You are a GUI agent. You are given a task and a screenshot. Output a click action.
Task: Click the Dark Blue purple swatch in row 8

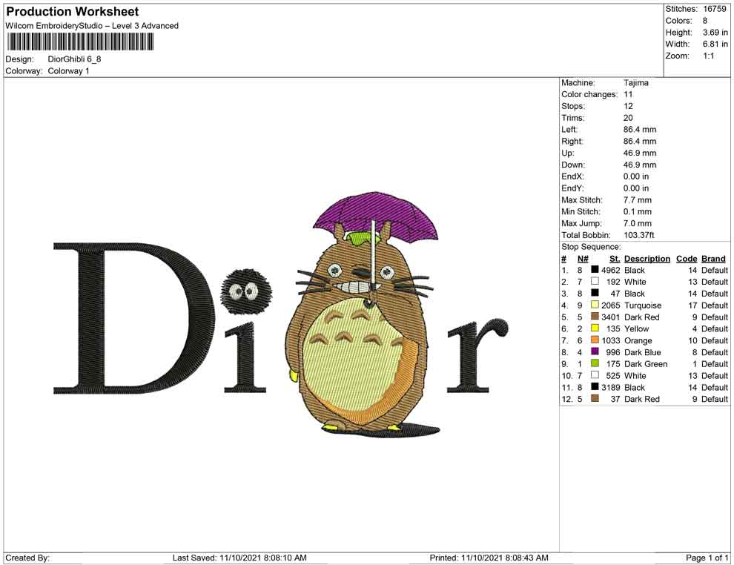coord(595,351)
